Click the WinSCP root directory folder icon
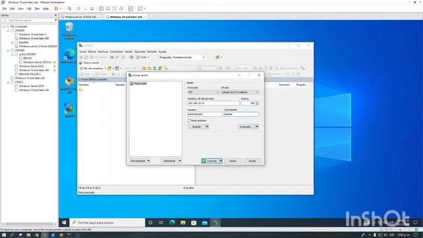 (x=149, y=68)
